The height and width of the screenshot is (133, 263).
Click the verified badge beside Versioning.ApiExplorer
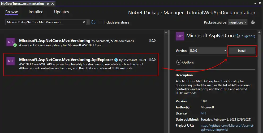116,60
